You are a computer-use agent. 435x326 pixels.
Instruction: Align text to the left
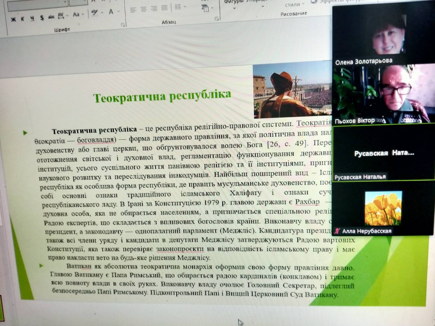point(133,10)
